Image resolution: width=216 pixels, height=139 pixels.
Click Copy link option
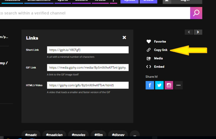click(x=160, y=50)
